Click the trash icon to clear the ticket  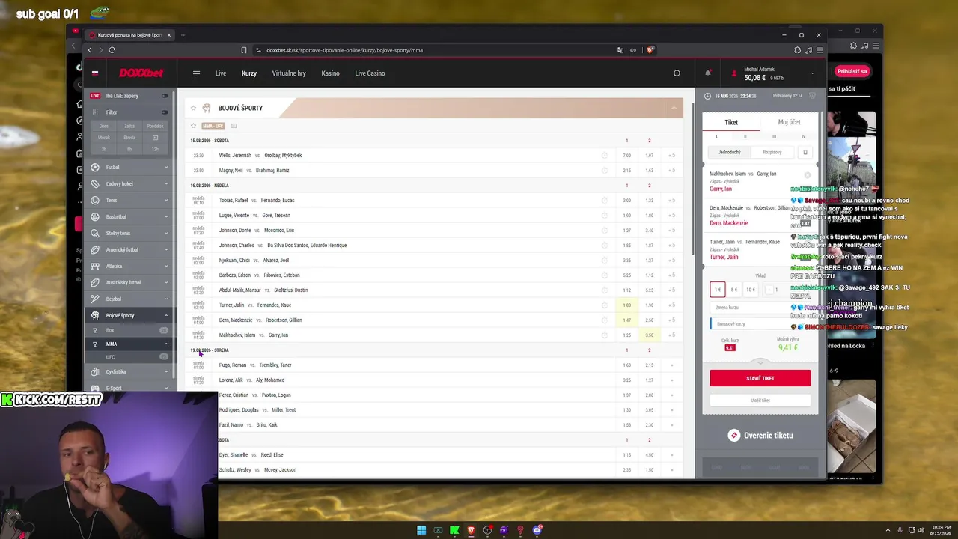tap(805, 152)
